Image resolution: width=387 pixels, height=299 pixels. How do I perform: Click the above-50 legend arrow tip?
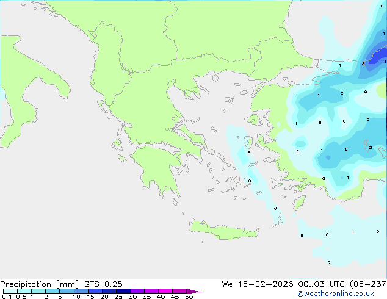193,291
